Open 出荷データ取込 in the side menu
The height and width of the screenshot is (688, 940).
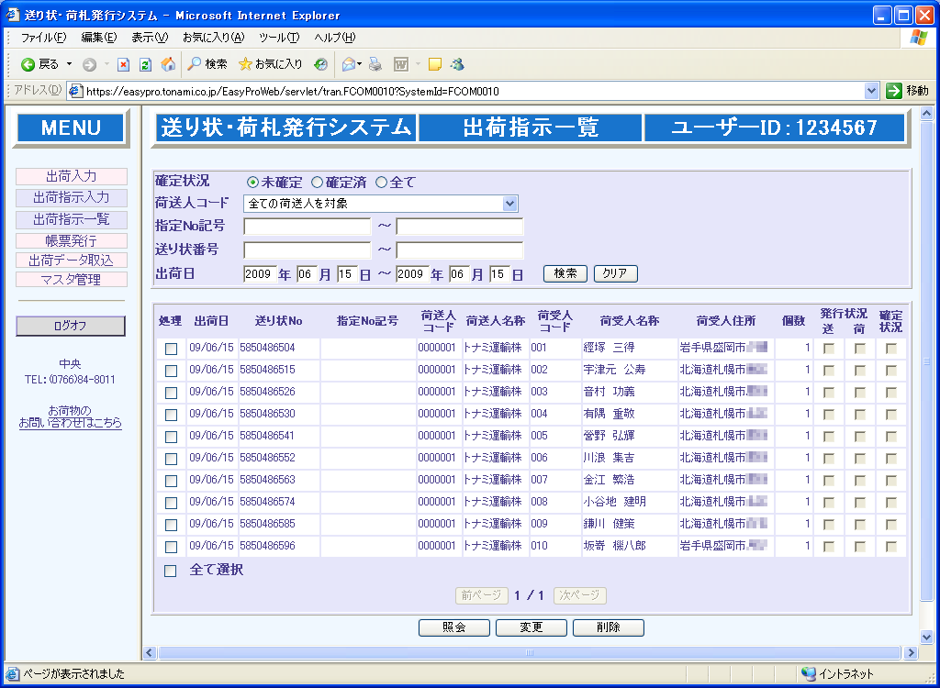coord(72,261)
